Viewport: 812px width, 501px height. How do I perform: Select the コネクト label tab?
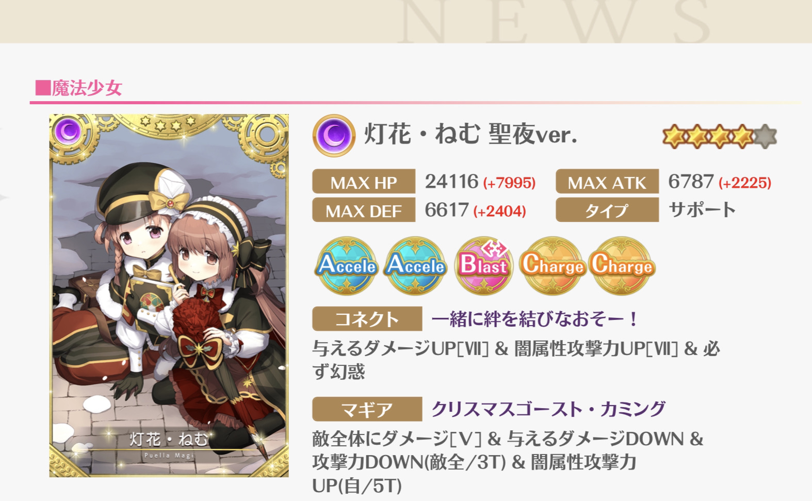pos(367,319)
